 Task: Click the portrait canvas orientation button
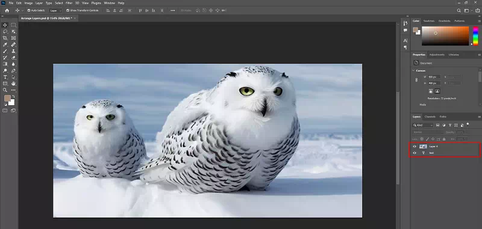click(431, 91)
